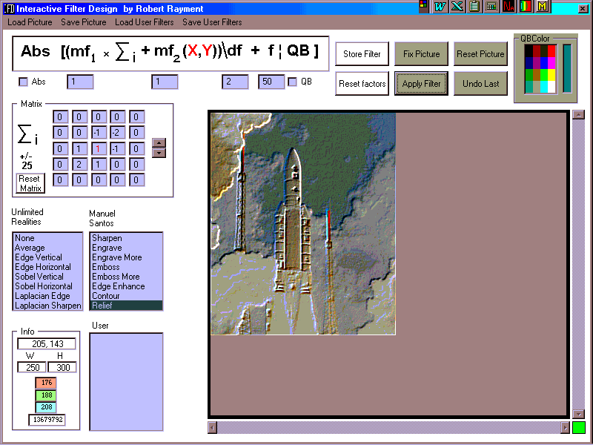Click the Excel shortcut icon in top bar

(457, 7)
